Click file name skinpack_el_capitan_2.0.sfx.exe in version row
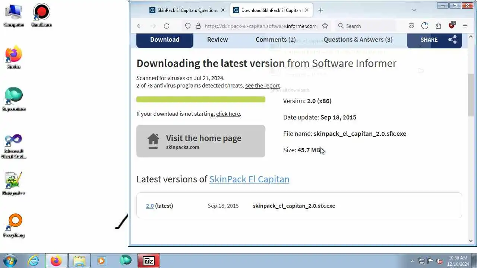This screenshot has height=268, width=477. [x=294, y=205]
